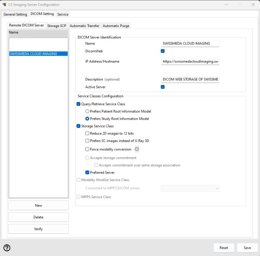260x256 pixels.
Task: Click into the IP Address/Hostname field
Action: click(x=190, y=62)
